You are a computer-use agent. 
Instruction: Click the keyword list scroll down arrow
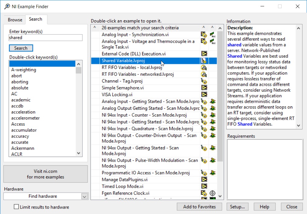pos(79,153)
